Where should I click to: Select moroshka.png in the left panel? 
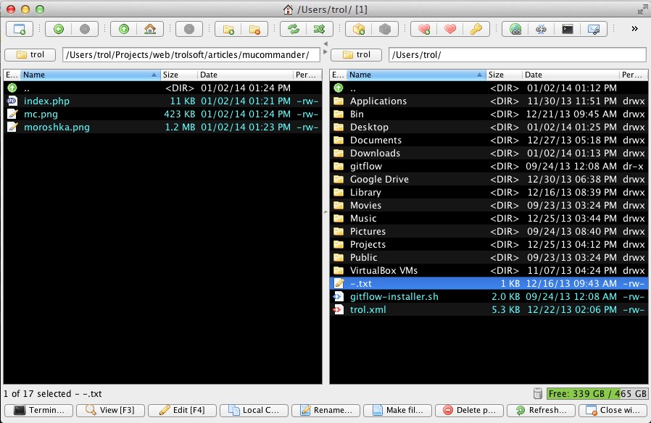click(x=57, y=127)
